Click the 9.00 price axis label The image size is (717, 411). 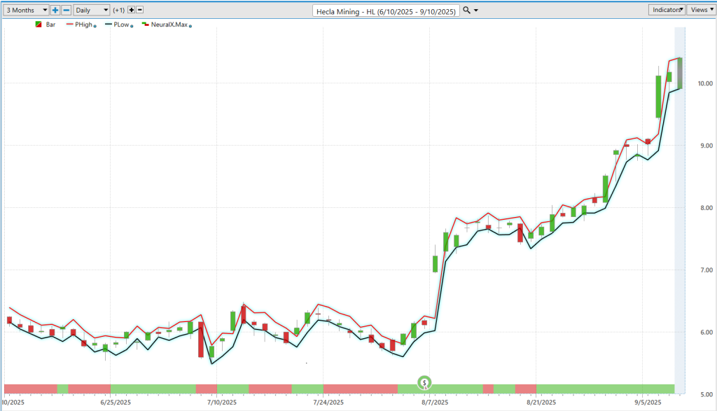click(706, 146)
